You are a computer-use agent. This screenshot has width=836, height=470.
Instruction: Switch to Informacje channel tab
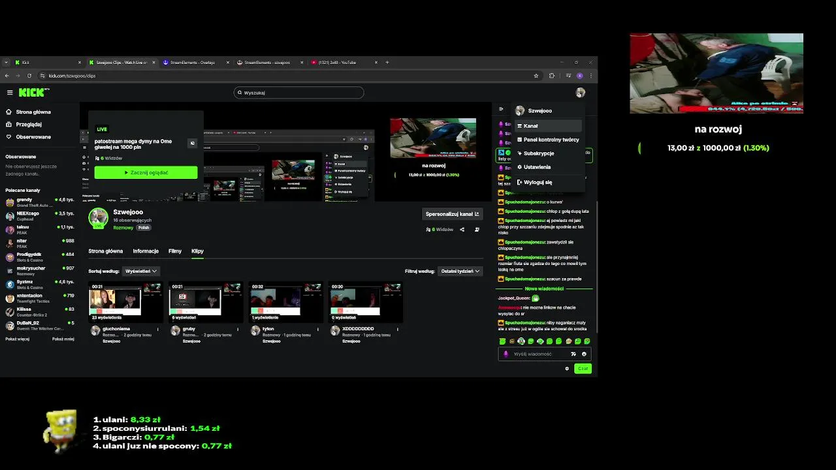[146, 251]
